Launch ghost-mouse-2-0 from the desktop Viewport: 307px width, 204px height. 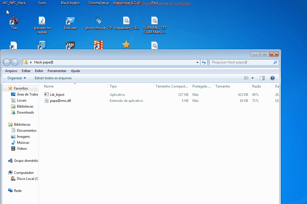tap(98, 21)
